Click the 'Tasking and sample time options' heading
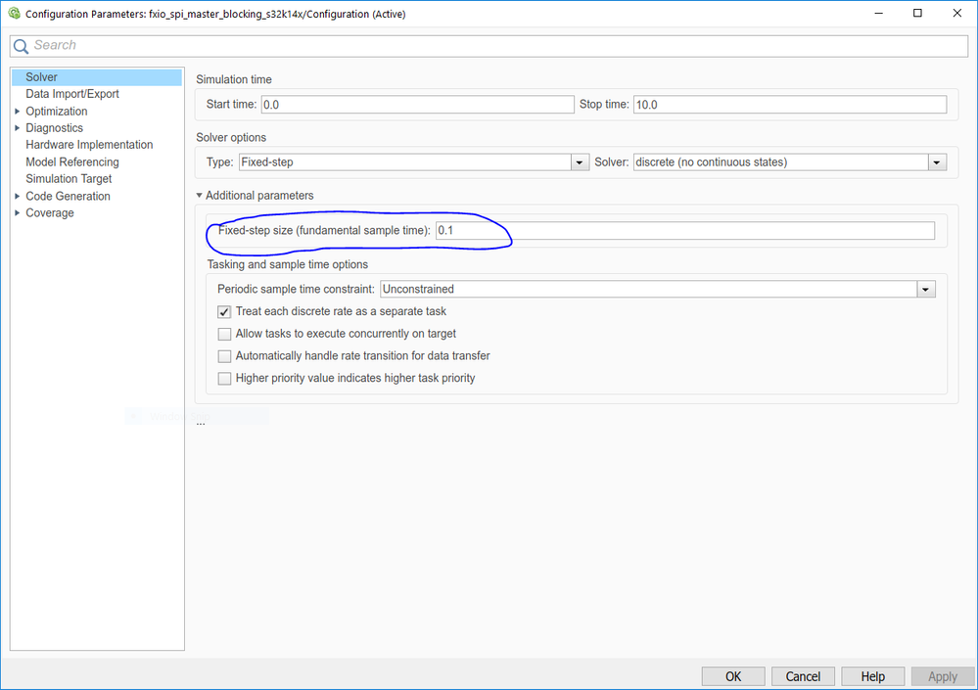Screen dimensions: 978x690 pyautogui.click(x=288, y=264)
